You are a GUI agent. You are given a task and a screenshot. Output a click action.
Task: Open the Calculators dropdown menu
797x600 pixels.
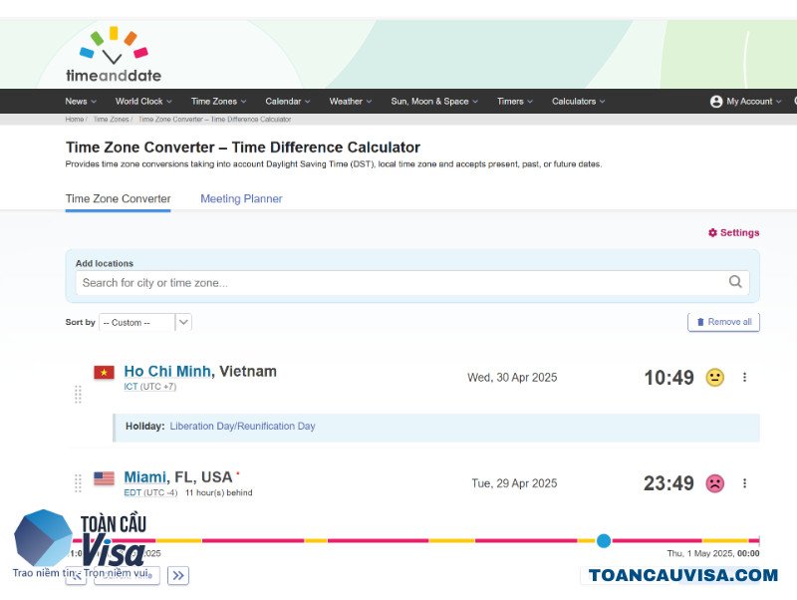tap(579, 102)
